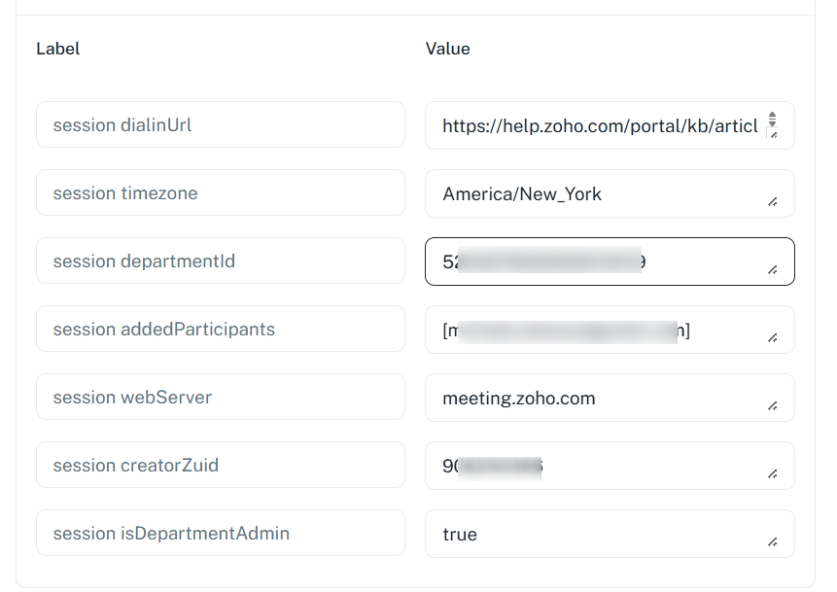Click the session dialinUrl label field
Image resolution: width=837 pixels, height=592 pixels.
(220, 125)
